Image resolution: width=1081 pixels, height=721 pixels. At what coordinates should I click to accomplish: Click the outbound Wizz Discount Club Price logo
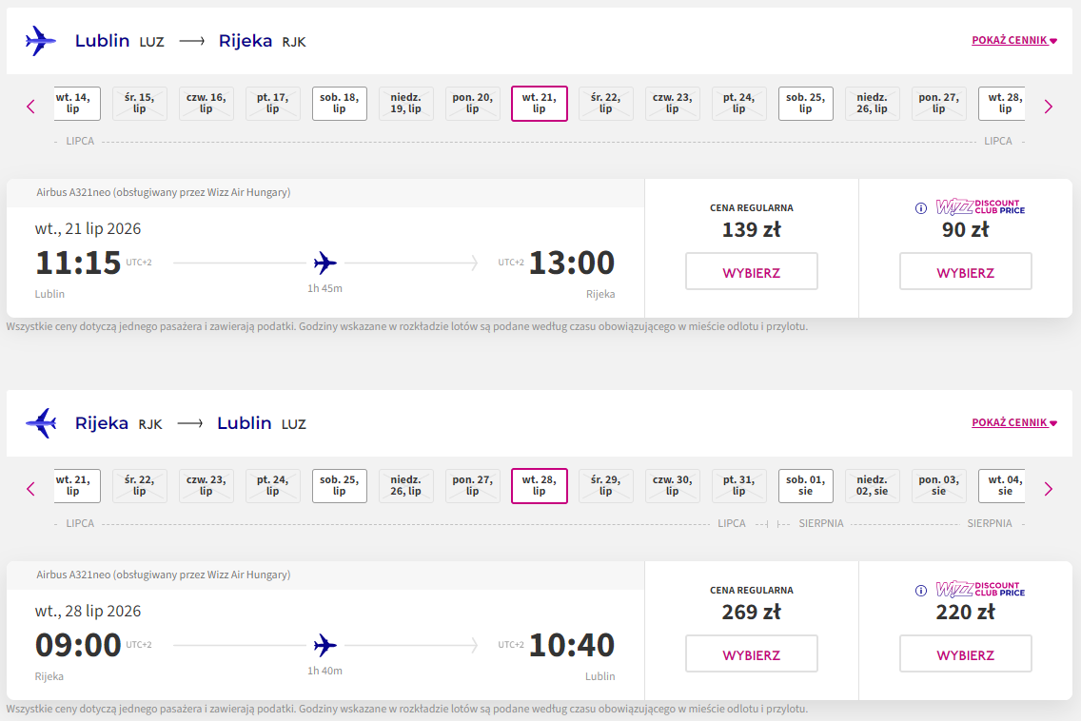pyautogui.click(x=980, y=207)
